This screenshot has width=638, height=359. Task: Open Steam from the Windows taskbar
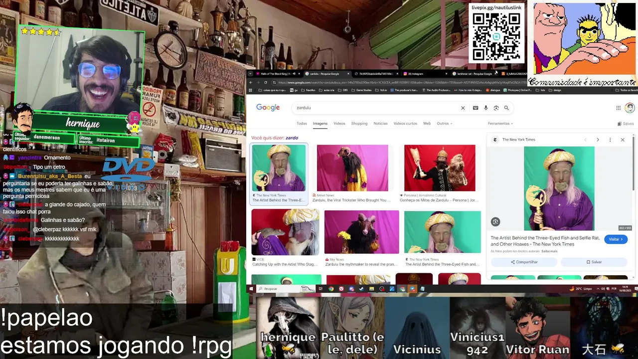361,289
